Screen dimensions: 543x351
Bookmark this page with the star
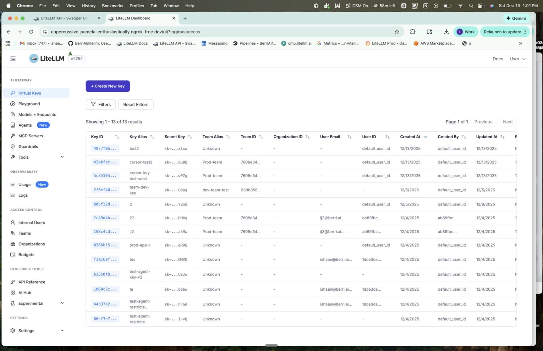(397, 32)
